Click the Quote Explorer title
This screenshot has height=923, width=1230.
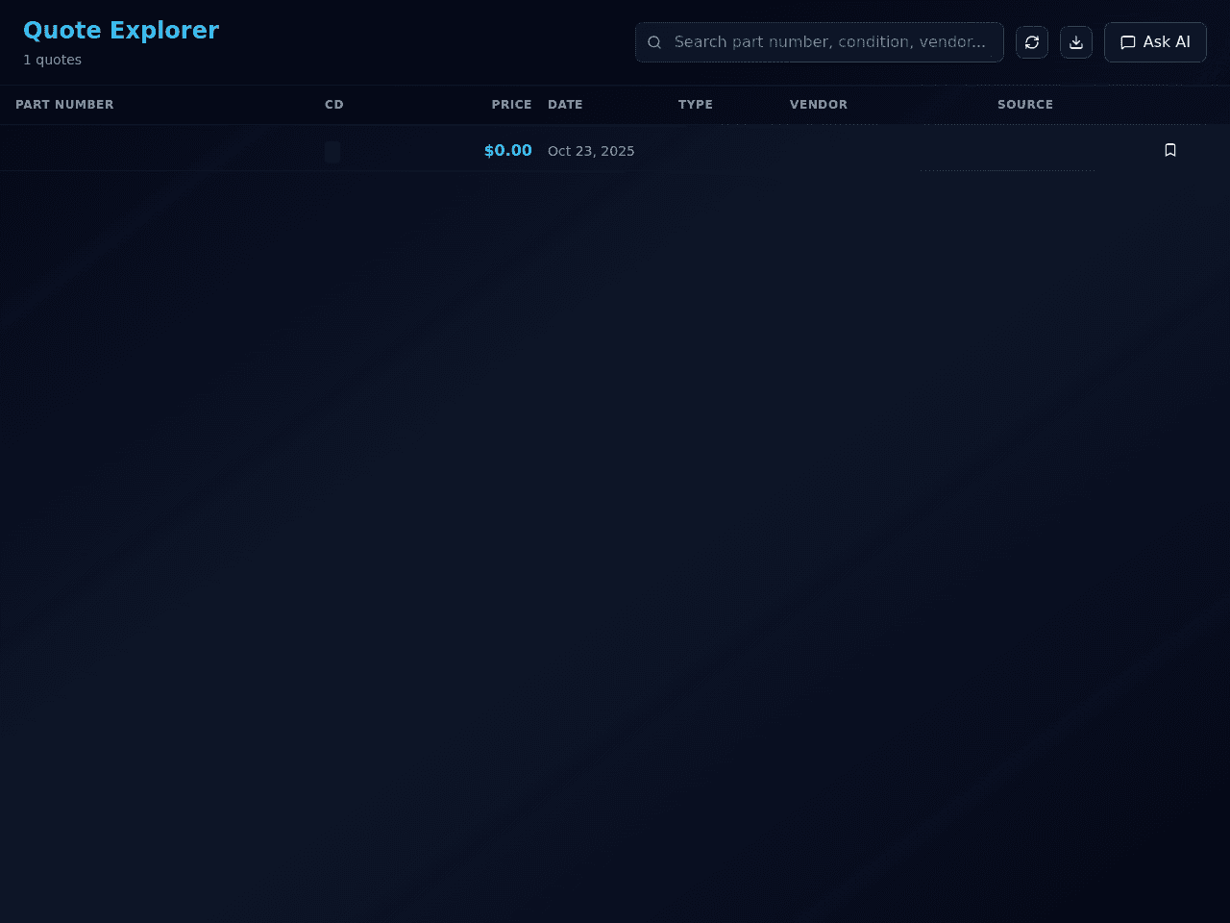[x=121, y=31]
